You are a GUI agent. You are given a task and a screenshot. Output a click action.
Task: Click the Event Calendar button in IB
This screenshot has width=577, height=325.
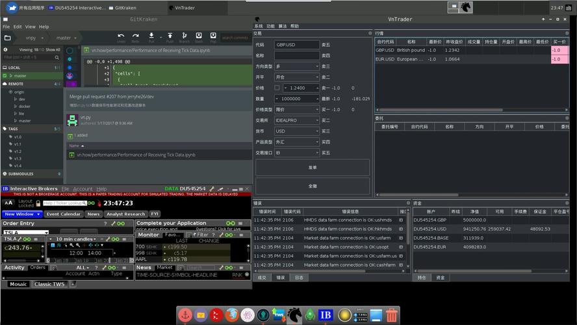tap(63, 214)
